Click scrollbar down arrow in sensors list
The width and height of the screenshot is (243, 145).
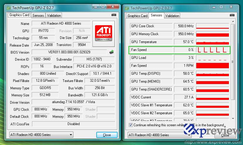coord(233,119)
